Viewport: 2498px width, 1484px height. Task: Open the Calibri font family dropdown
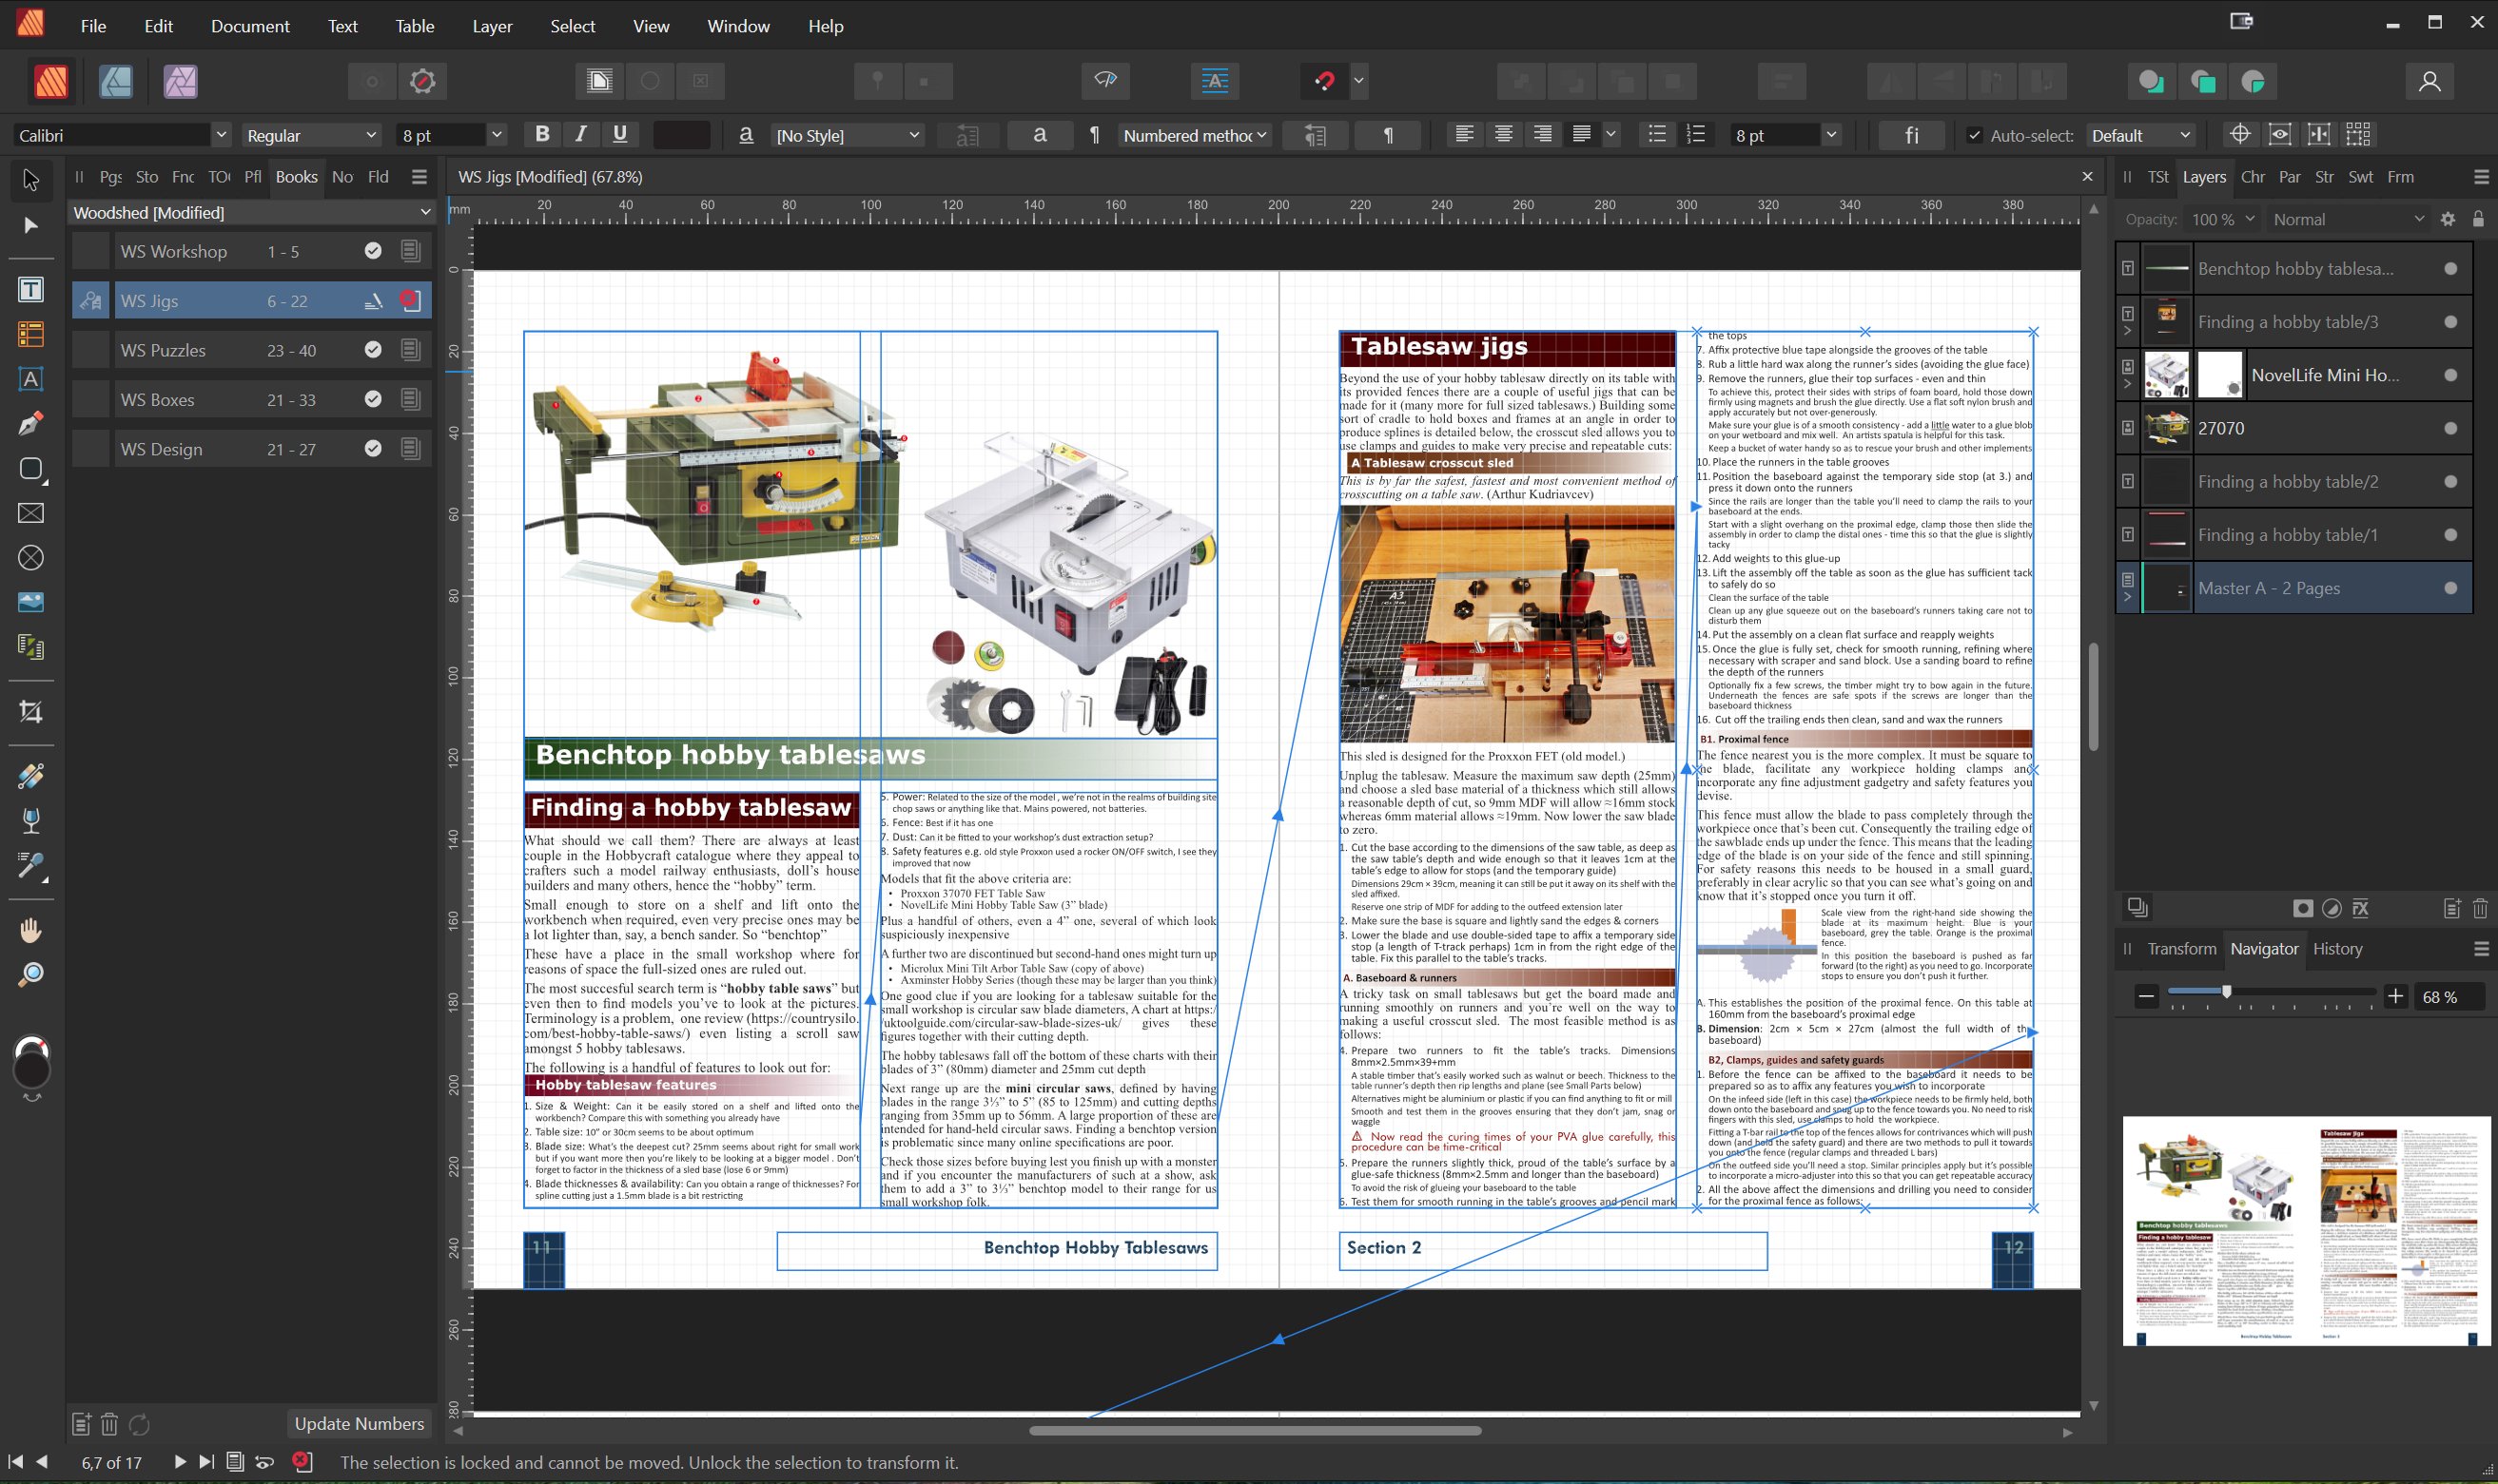(x=221, y=135)
